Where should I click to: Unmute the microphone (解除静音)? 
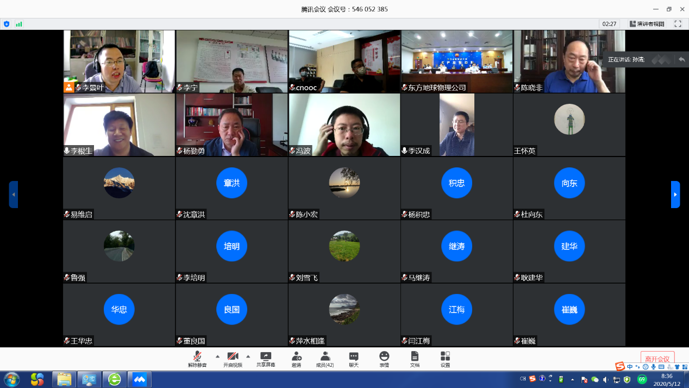[198, 359]
